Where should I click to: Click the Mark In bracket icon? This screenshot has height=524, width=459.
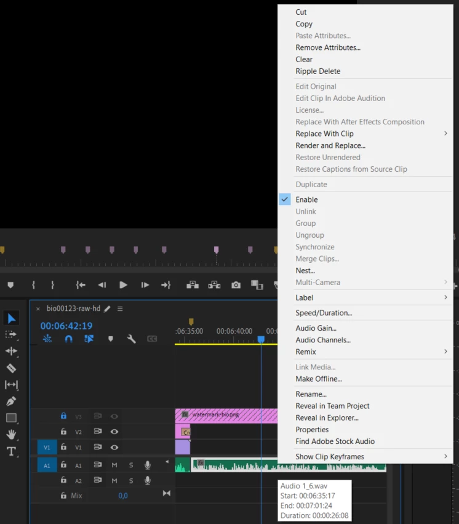33,285
